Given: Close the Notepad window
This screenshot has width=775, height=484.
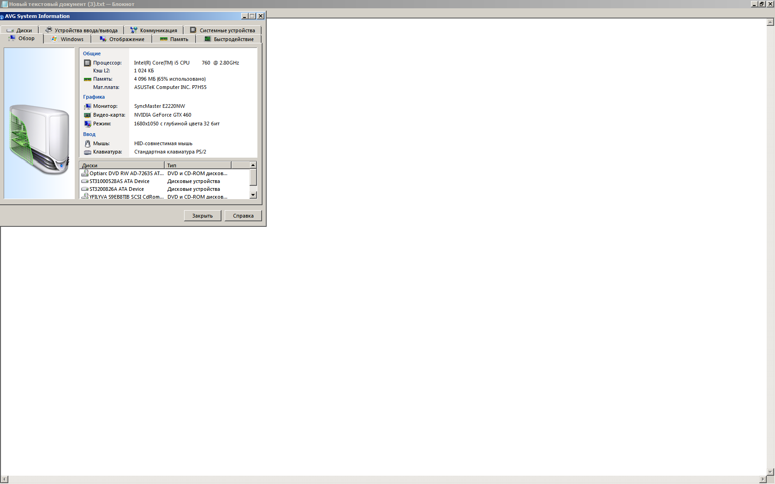Looking at the screenshot, I should (x=770, y=4).
